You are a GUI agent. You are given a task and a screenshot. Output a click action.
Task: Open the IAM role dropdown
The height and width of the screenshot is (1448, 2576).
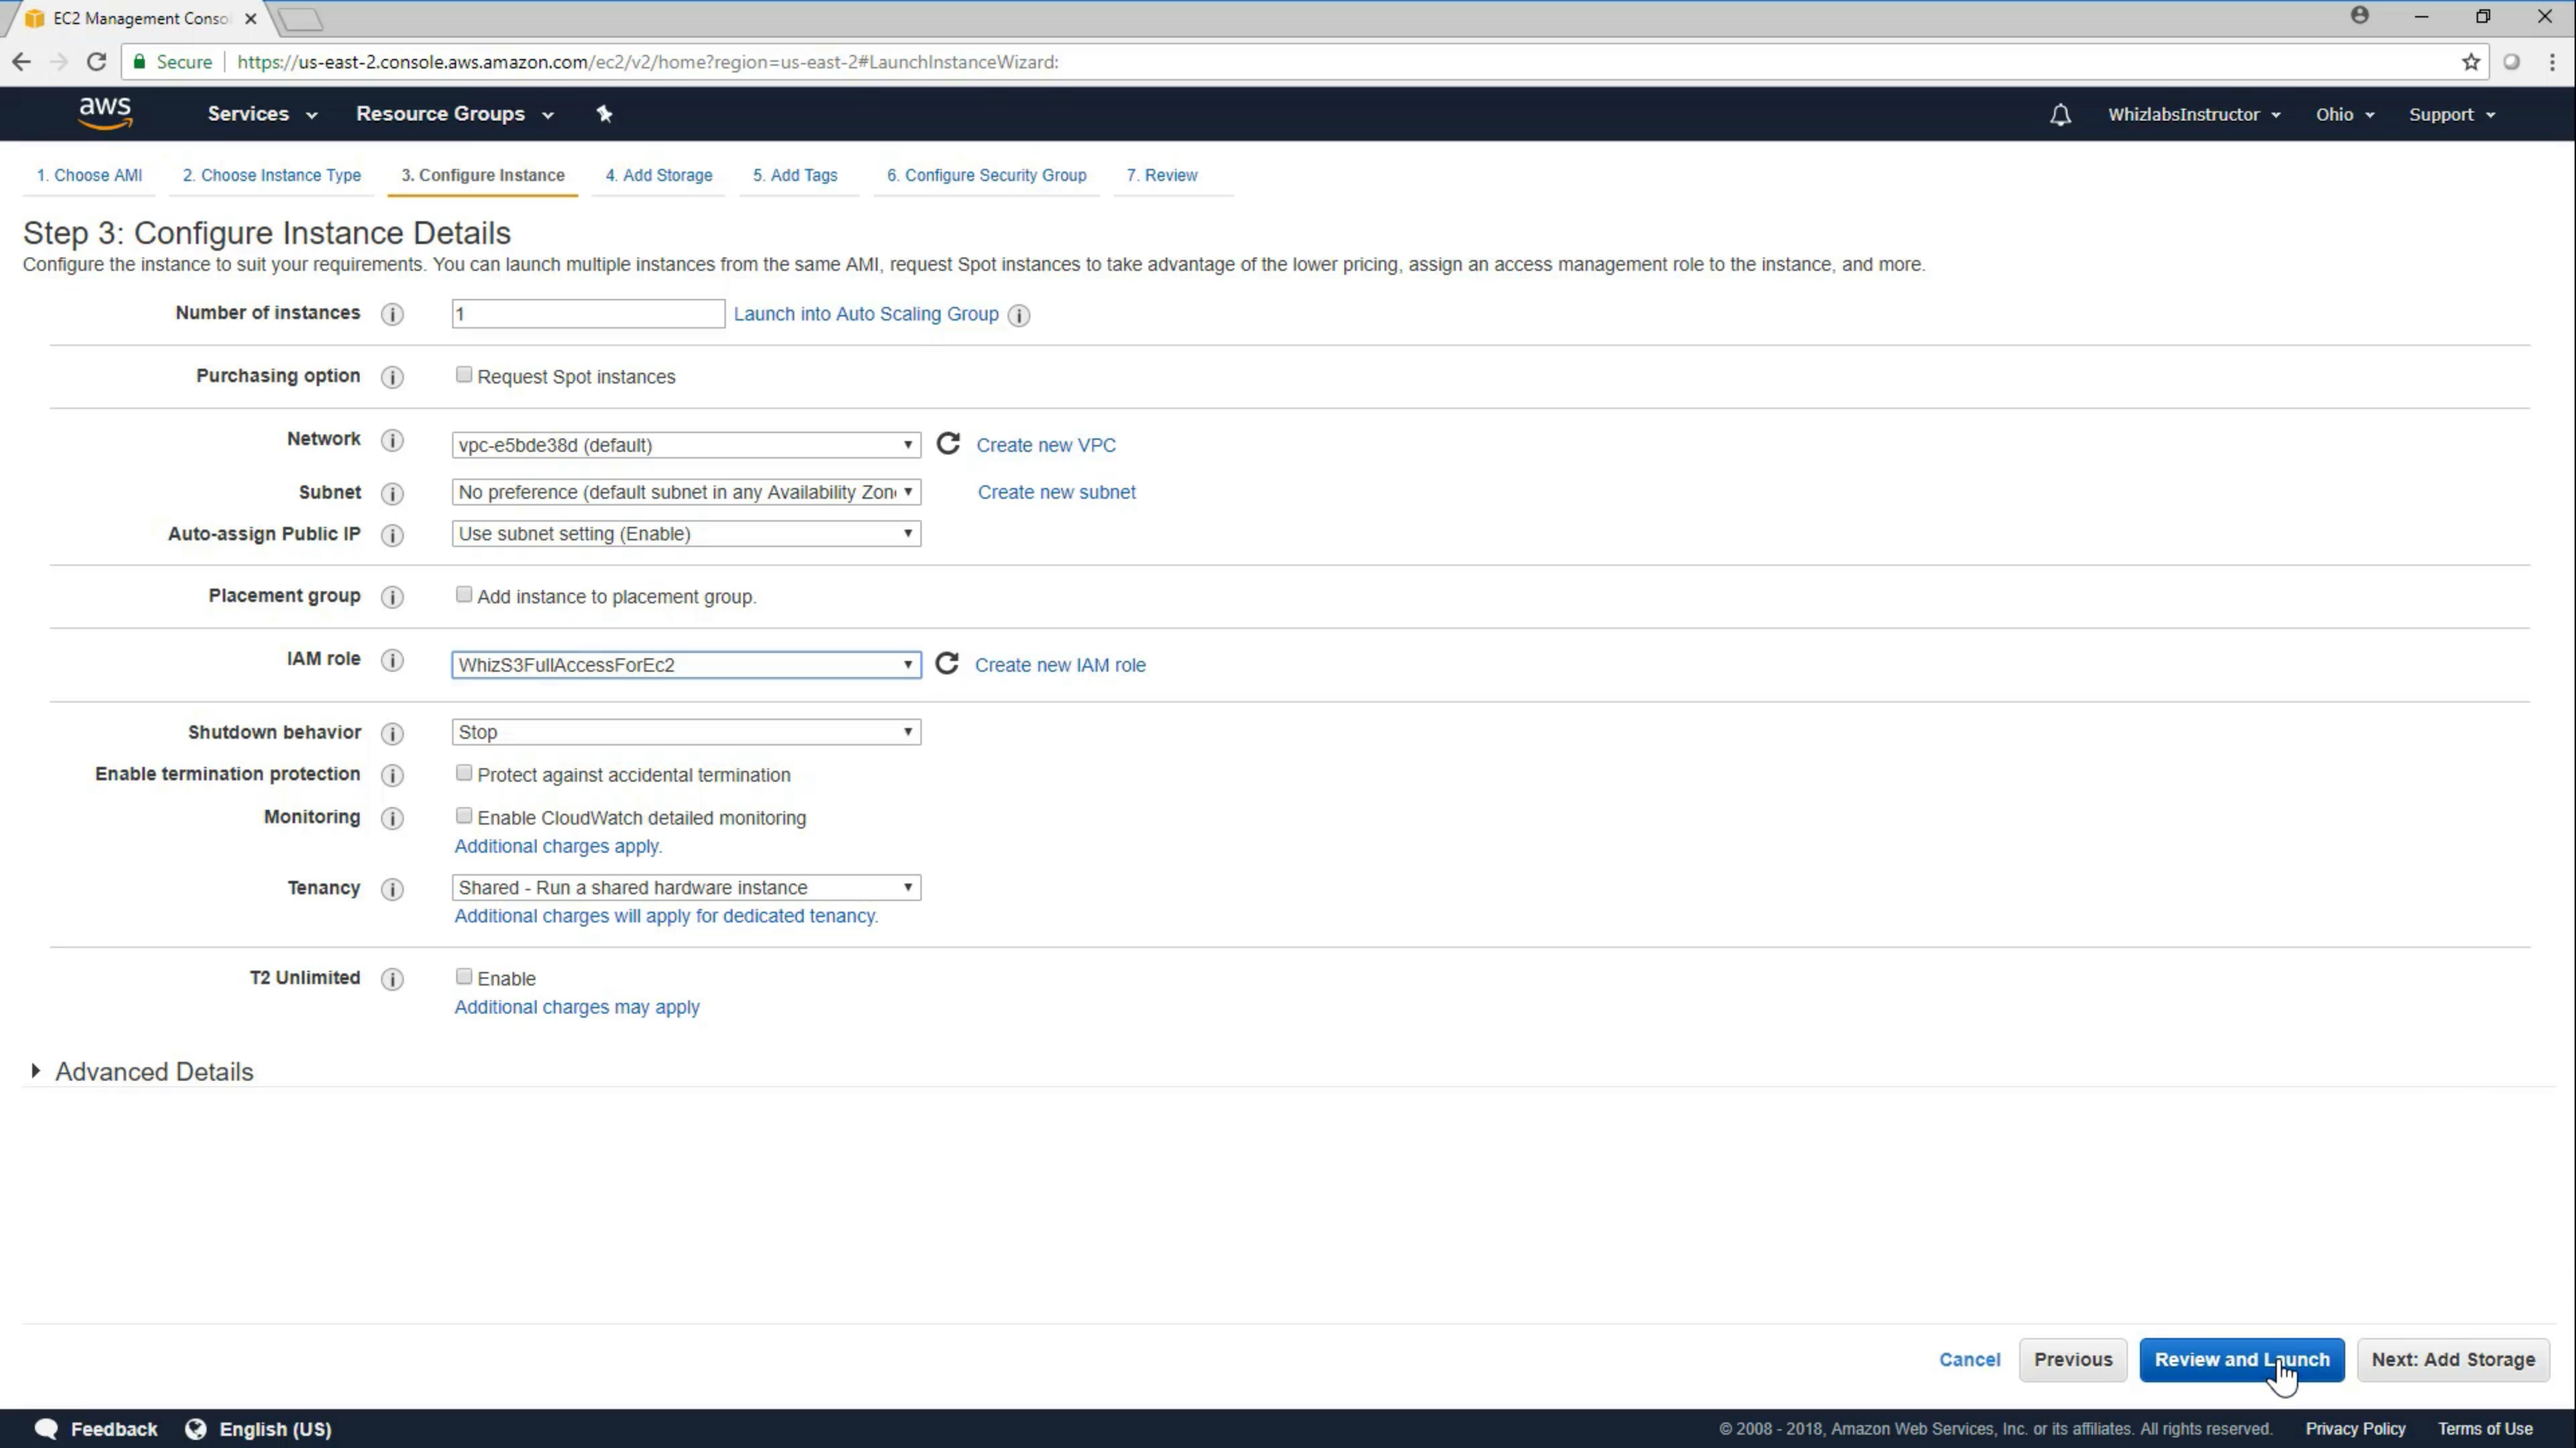point(685,664)
